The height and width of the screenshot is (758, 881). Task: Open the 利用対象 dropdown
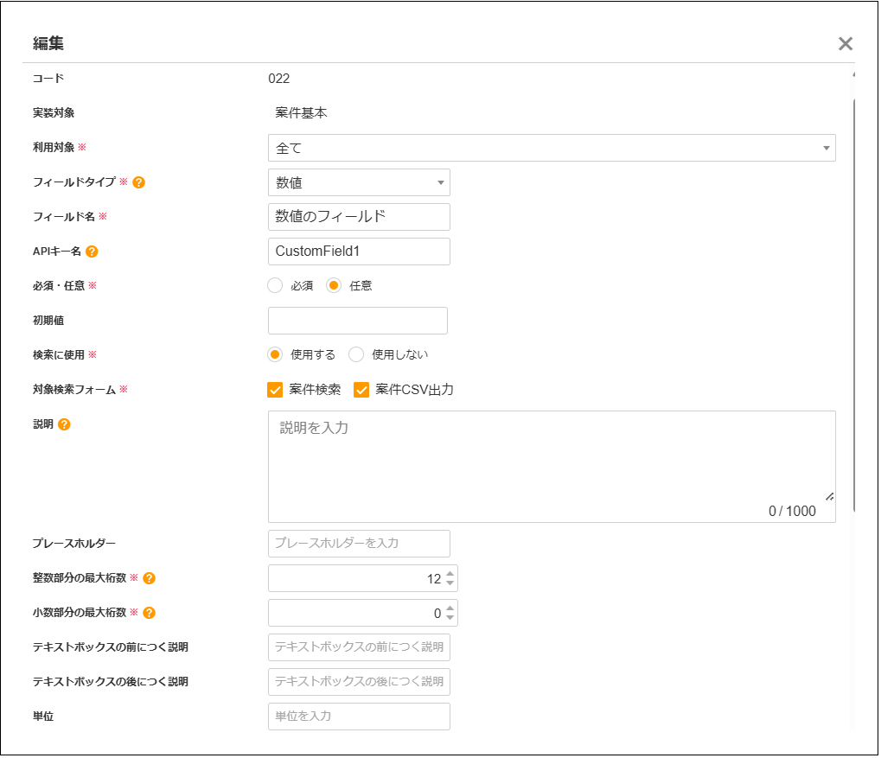click(552, 148)
